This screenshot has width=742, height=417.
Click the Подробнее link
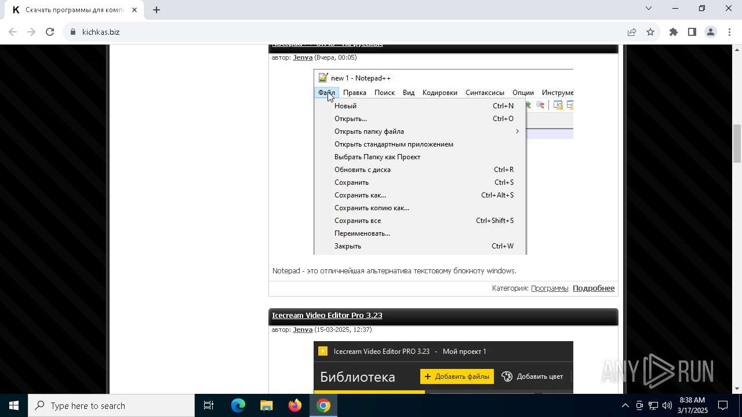pyautogui.click(x=594, y=288)
